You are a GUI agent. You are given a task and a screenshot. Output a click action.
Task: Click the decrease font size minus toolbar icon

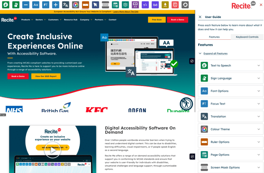click(26, 5)
